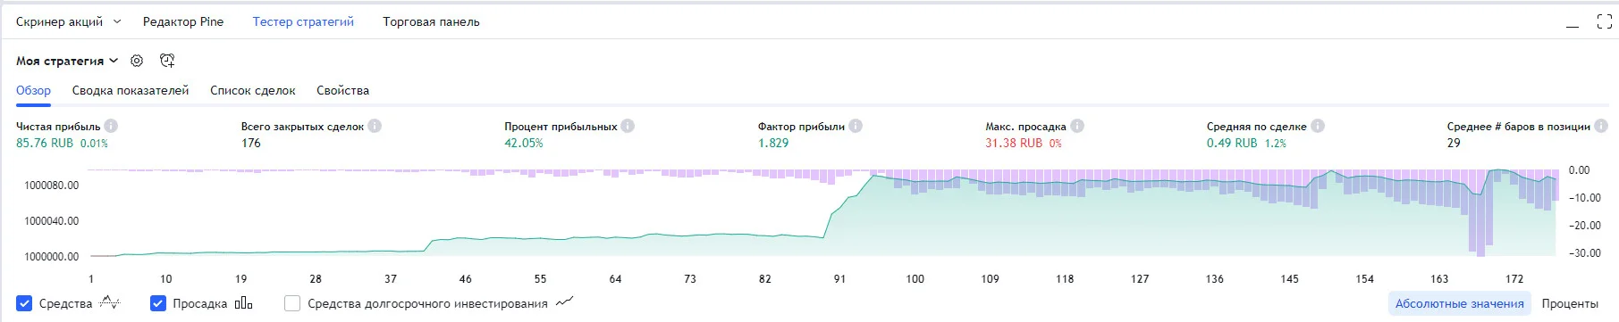Show info for Макс. просадка

click(x=1077, y=126)
